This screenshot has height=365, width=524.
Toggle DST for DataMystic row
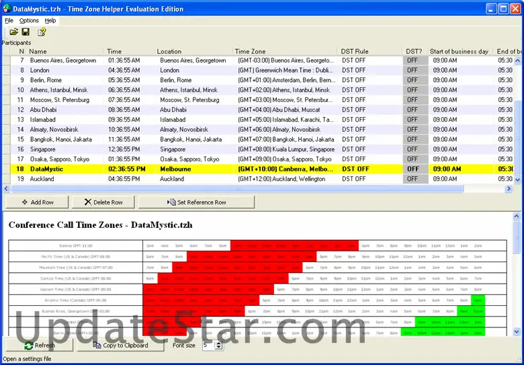coord(415,169)
